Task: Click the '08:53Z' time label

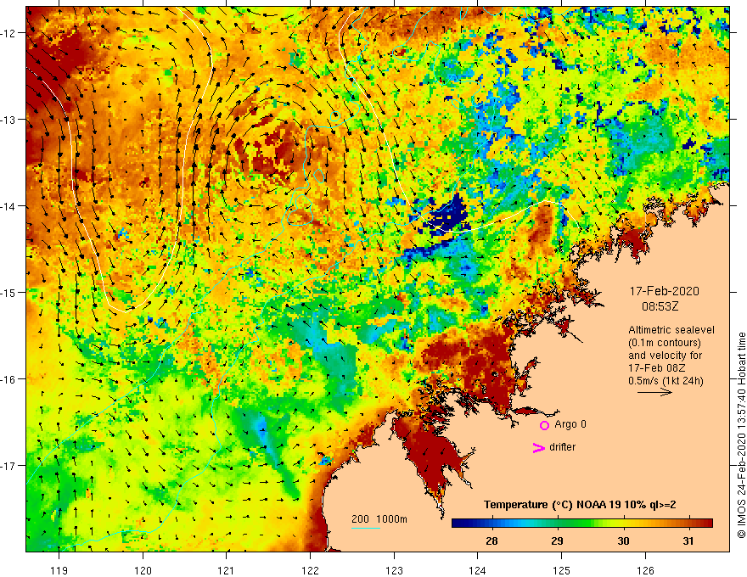Action: coord(660,306)
